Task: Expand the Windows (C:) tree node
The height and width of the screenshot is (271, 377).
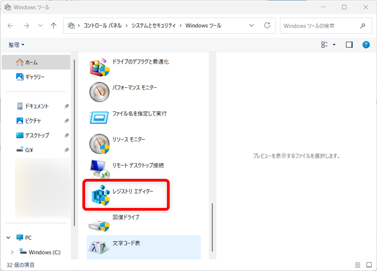Action: (12, 252)
